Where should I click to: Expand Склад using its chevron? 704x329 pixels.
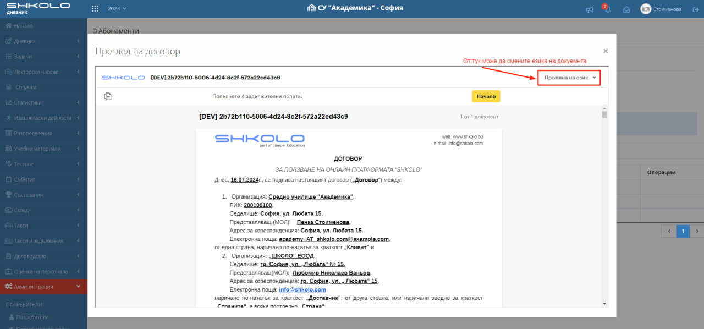79,210
